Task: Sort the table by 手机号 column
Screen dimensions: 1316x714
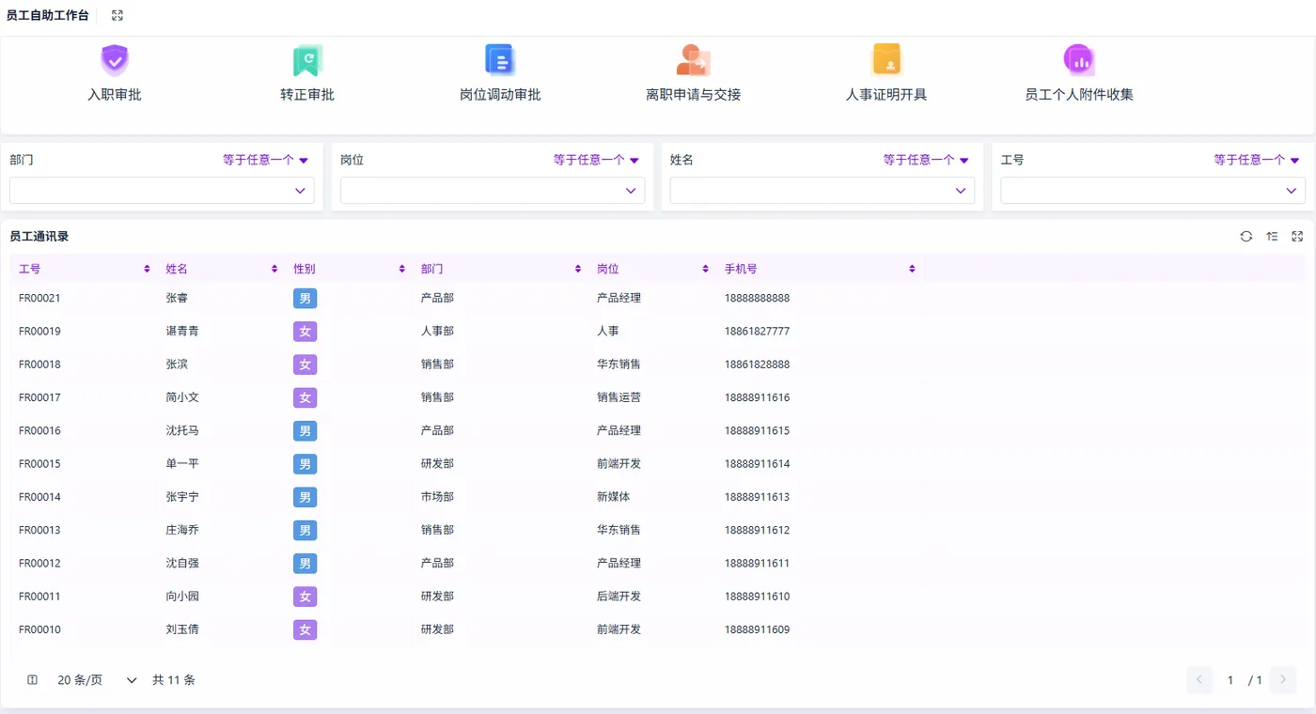Action: (x=912, y=269)
